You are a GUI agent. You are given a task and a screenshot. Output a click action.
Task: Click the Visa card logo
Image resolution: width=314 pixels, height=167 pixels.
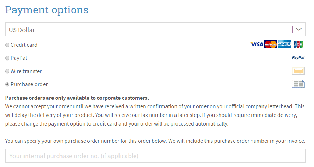point(257,44)
